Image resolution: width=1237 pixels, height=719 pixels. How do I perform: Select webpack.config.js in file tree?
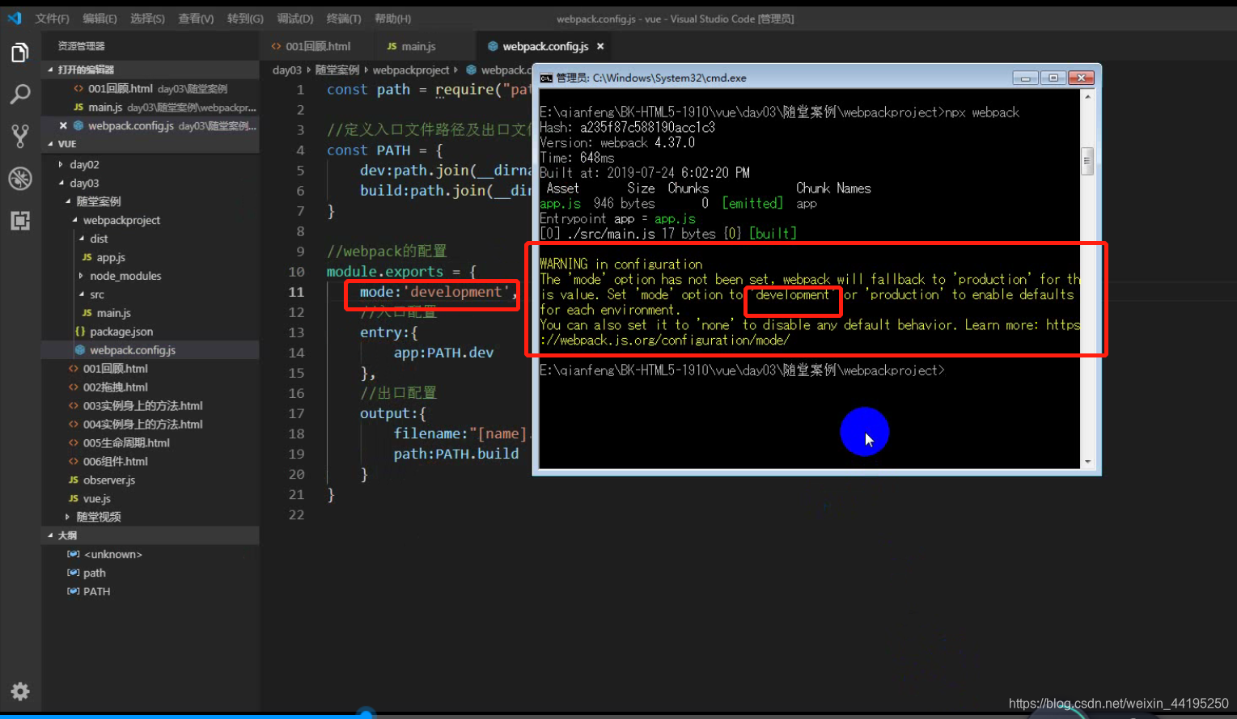133,350
